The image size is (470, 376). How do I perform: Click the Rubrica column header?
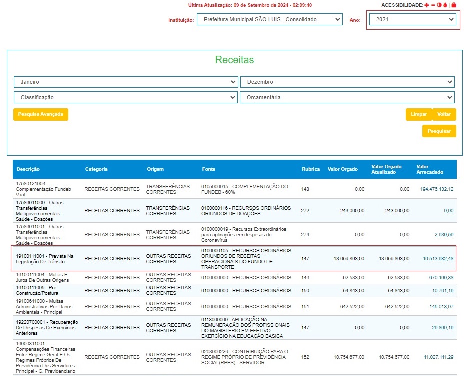[310, 169]
